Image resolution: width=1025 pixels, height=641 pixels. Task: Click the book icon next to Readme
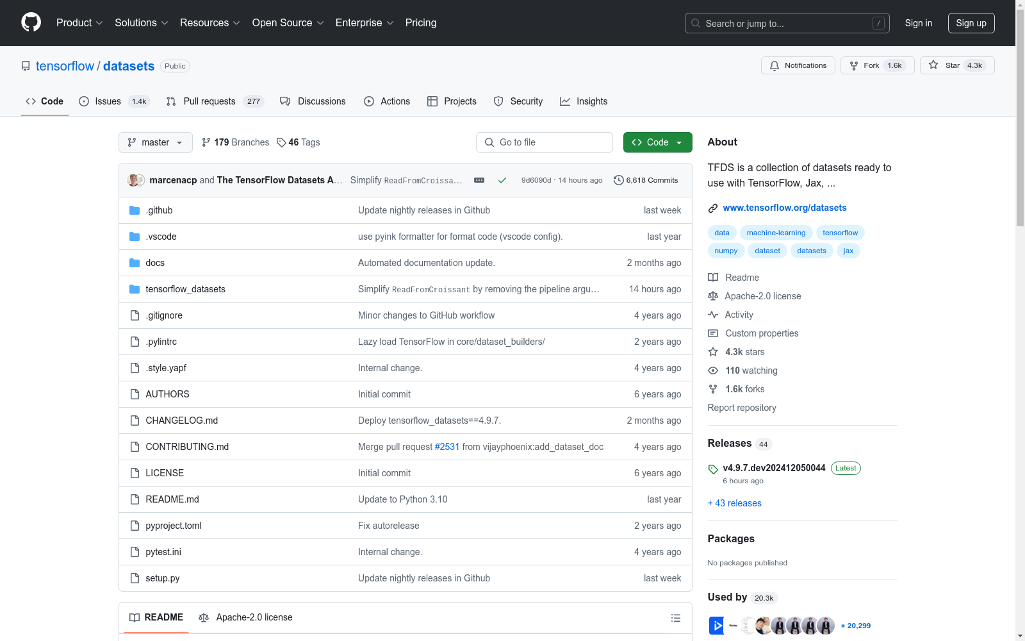713,278
